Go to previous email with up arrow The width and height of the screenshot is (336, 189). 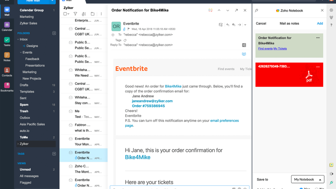219,10
